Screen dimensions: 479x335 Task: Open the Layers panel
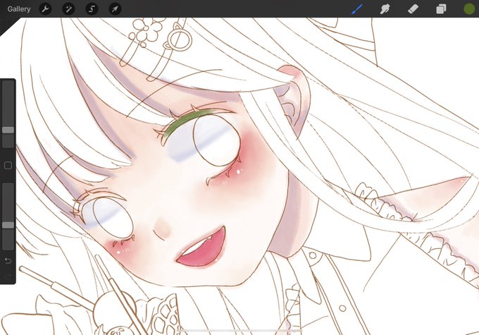click(x=441, y=9)
